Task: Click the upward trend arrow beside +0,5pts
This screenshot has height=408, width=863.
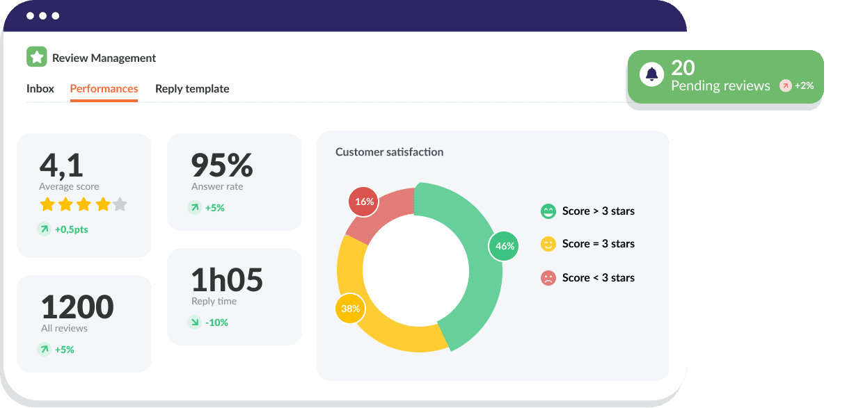Action: [x=43, y=229]
